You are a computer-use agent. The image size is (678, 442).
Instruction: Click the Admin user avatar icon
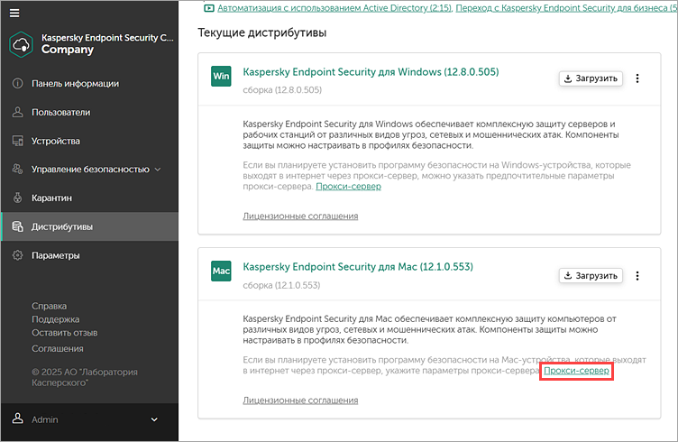[17, 419]
